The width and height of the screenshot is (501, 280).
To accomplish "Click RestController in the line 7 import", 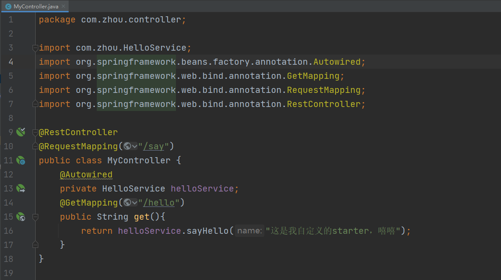I will tap(324, 104).
